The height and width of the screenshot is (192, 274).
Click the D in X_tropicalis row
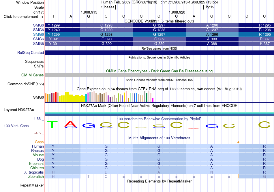[x=106, y=172]
